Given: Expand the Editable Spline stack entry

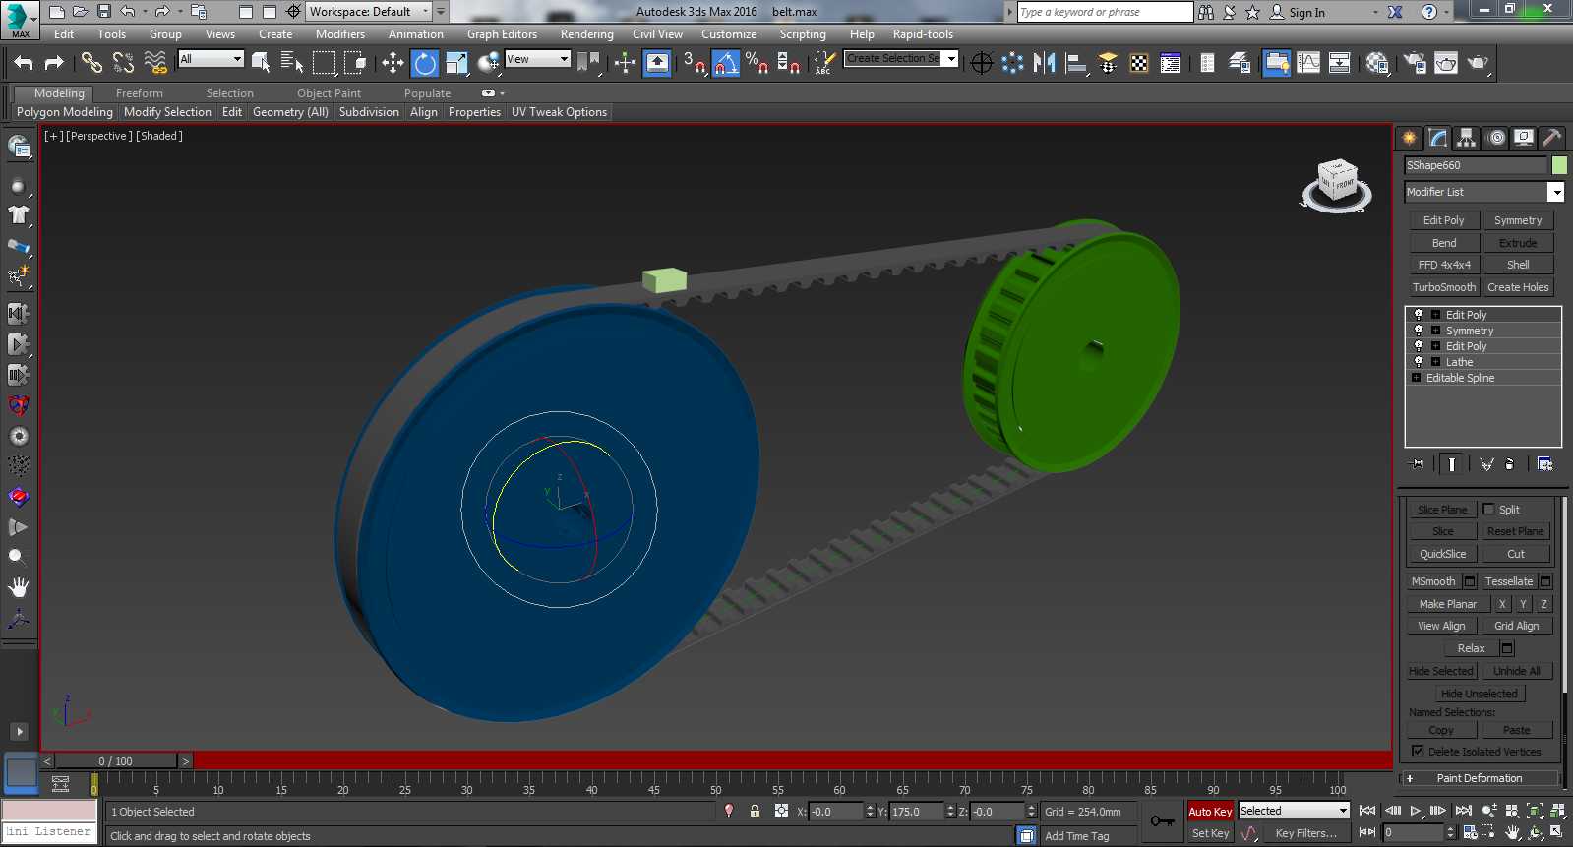Looking at the screenshot, I should click(1416, 378).
